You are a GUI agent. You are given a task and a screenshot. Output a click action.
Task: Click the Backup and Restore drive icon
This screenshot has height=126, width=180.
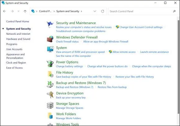(x=50, y=84)
